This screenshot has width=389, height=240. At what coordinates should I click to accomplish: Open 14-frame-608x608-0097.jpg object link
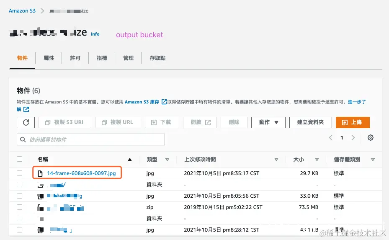click(81, 173)
